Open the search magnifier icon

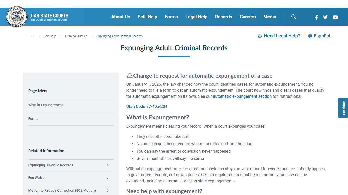tap(293, 17)
